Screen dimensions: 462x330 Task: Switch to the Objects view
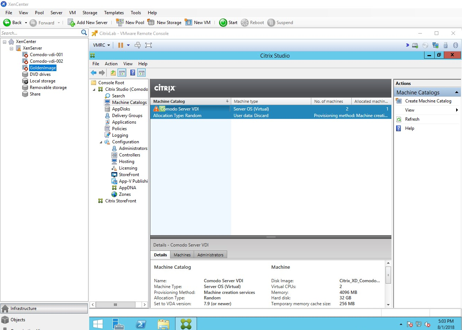click(x=44, y=320)
